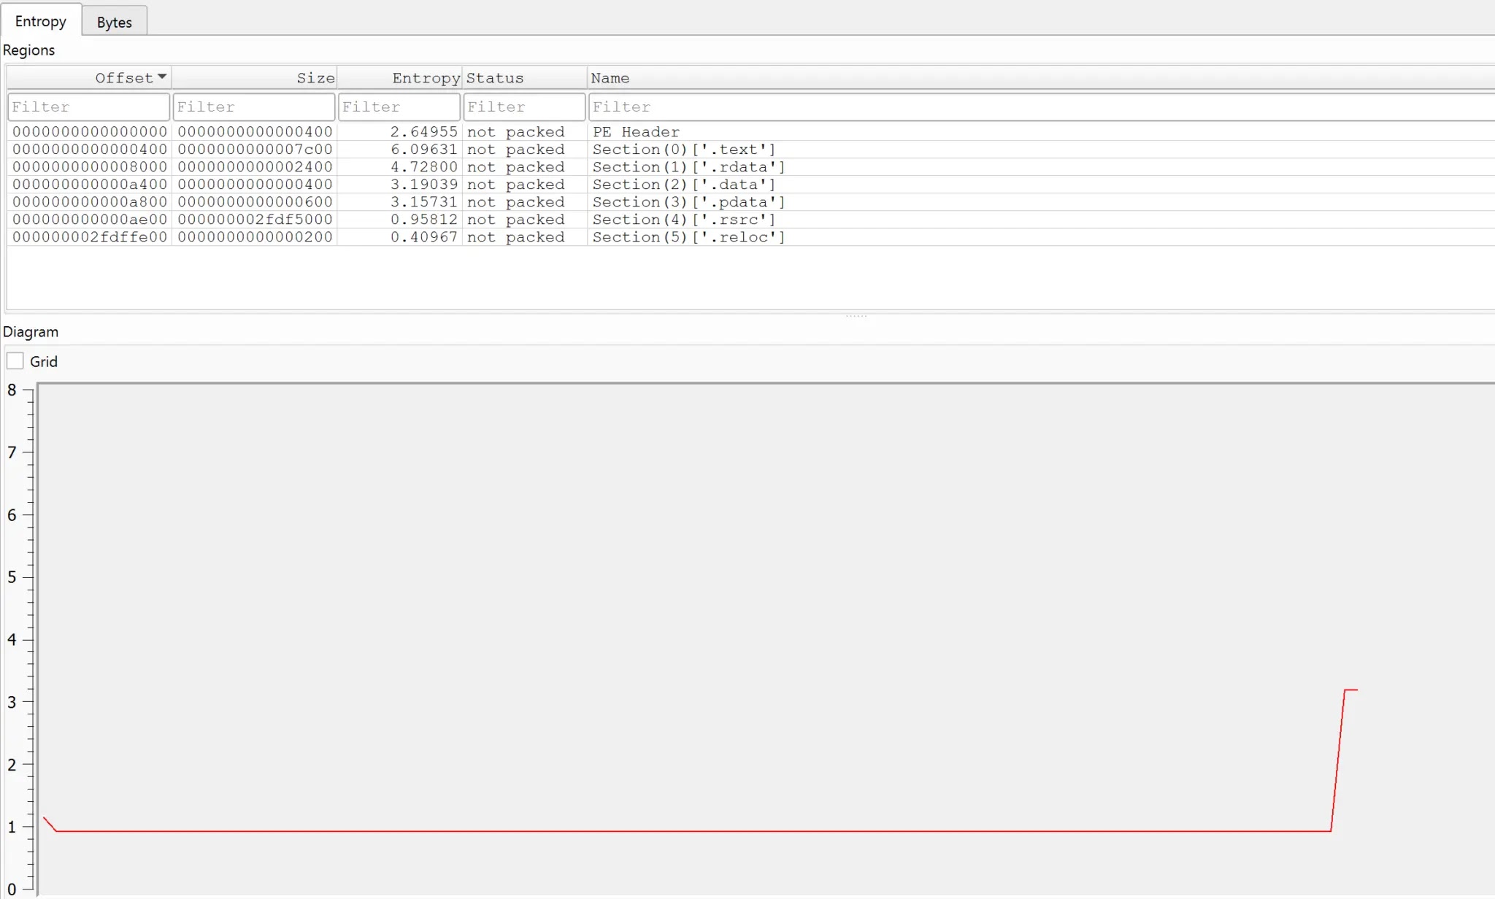Click entropy value 2.64955

coord(423,132)
